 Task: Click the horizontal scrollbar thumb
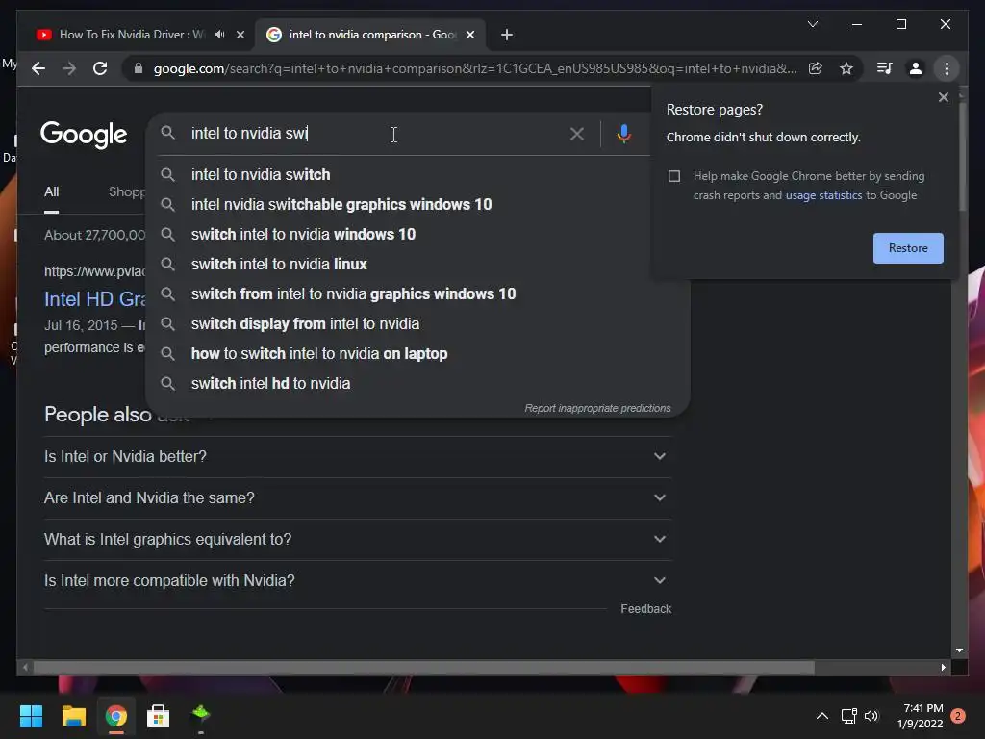(424, 668)
